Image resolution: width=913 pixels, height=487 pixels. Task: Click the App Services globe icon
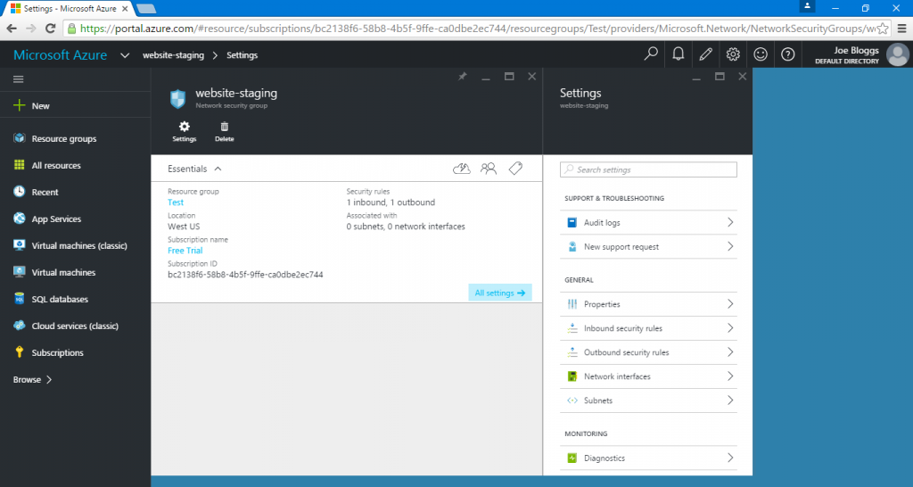click(20, 218)
